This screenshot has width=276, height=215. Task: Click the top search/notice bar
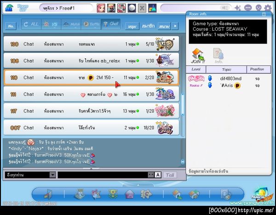click(x=196, y=8)
